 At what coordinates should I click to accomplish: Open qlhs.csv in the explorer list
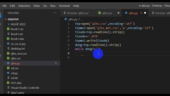click(16, 58)
